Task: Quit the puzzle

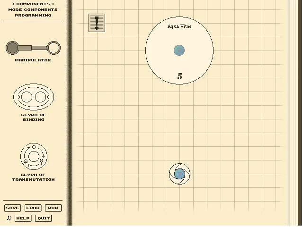Action: coord(44,219)
